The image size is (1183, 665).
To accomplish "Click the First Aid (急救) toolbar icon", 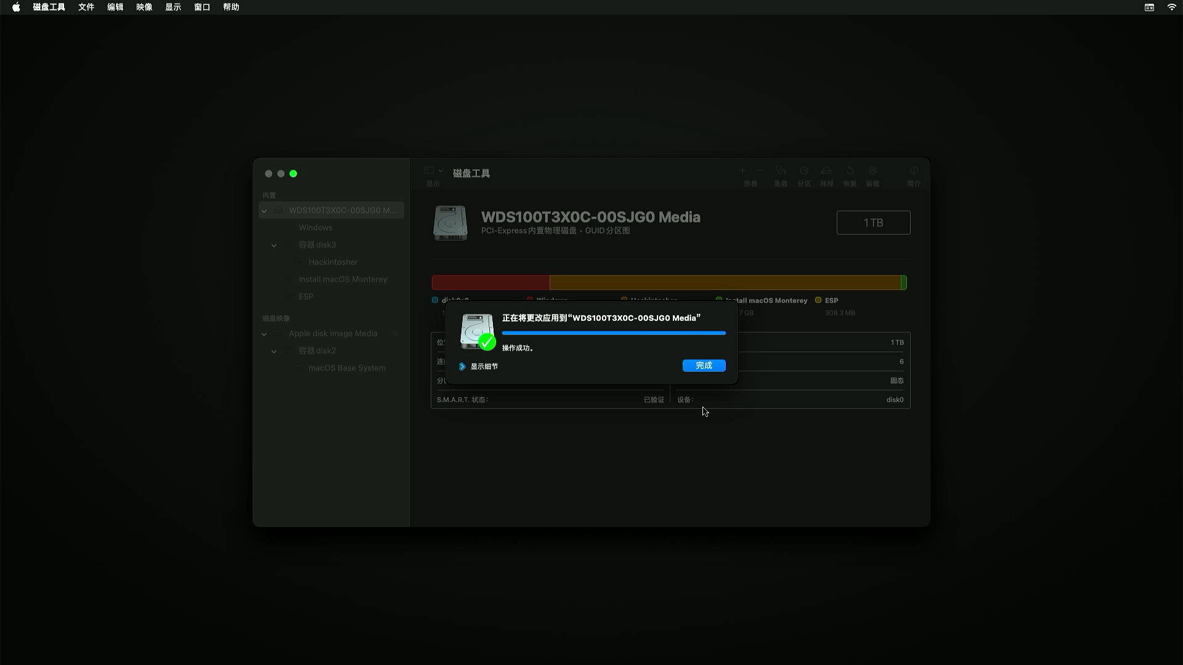I will coord(781,171).
